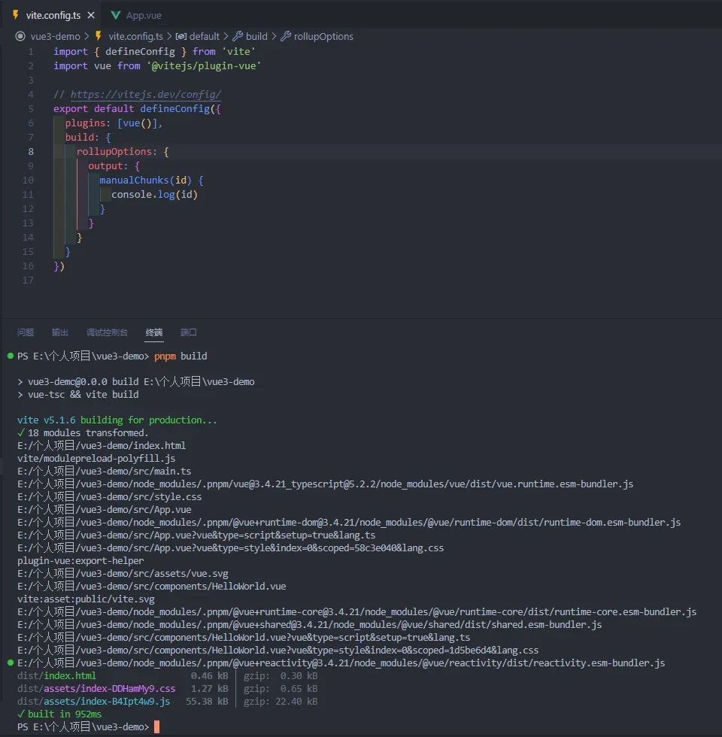
Task: Click '55.38 kB' size value
Action: [x=207, y=701]
